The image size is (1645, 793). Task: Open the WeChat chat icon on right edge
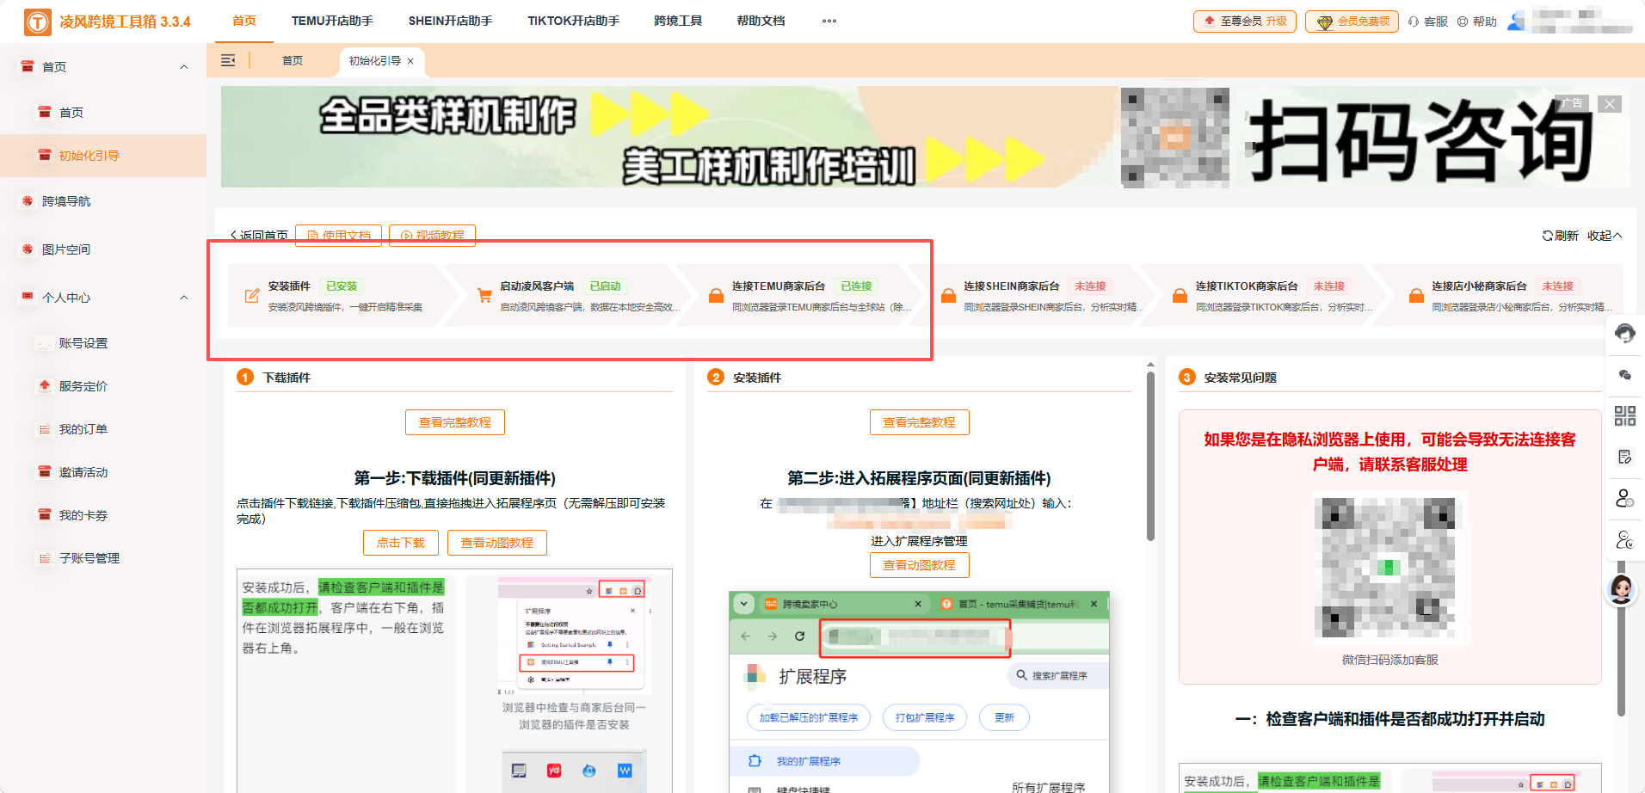pos(1625,376)
